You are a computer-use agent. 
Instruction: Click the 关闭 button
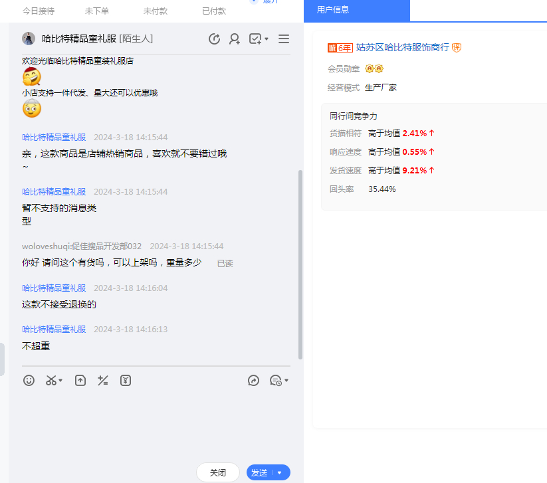point(218,473)
